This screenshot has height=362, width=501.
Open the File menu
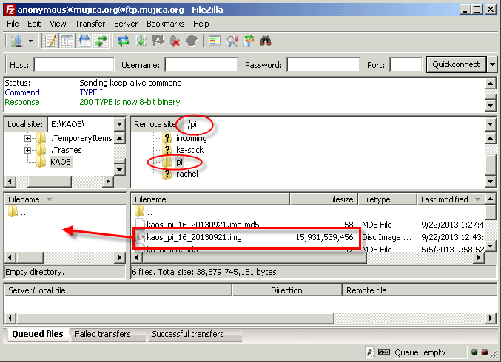(x=13, y=24)
